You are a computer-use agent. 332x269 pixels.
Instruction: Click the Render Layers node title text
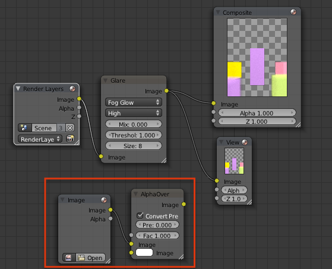(43, 89)
